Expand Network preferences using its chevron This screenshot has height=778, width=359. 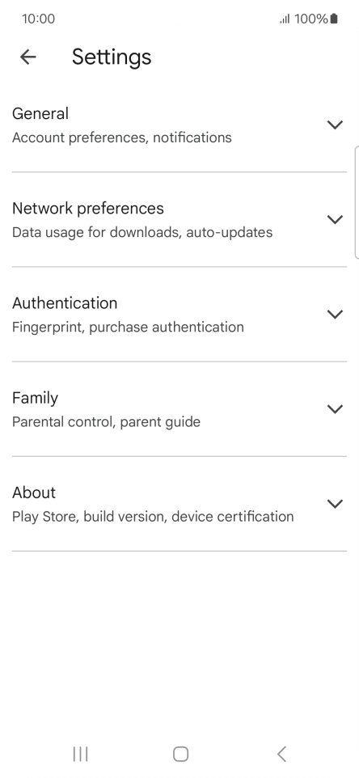[x=336, y=219]
